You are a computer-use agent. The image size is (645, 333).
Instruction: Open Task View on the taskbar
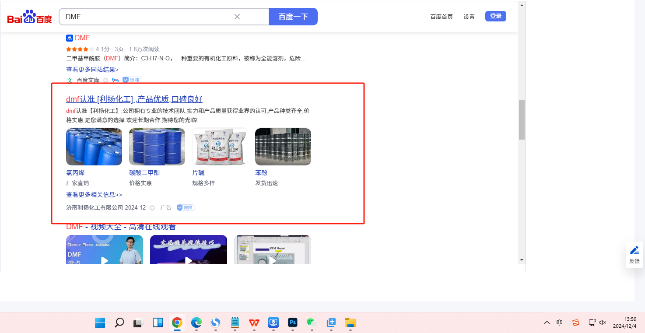coord(139,322)
